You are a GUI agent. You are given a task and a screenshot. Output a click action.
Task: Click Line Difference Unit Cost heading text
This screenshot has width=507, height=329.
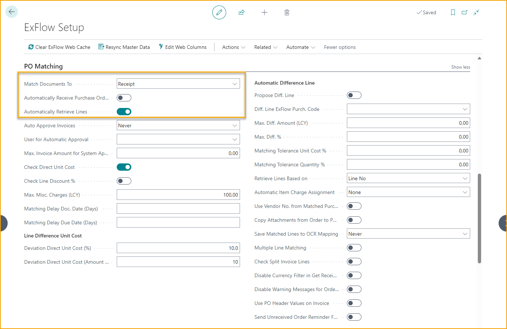pyautogui.click(x=53, y=236)
